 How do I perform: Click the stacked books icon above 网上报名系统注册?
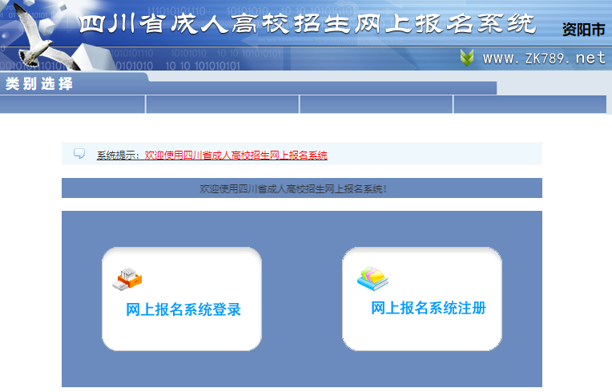coord(372,278)
